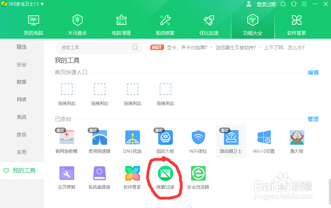Open Win10设置 tool

click(x=264, y=142)
